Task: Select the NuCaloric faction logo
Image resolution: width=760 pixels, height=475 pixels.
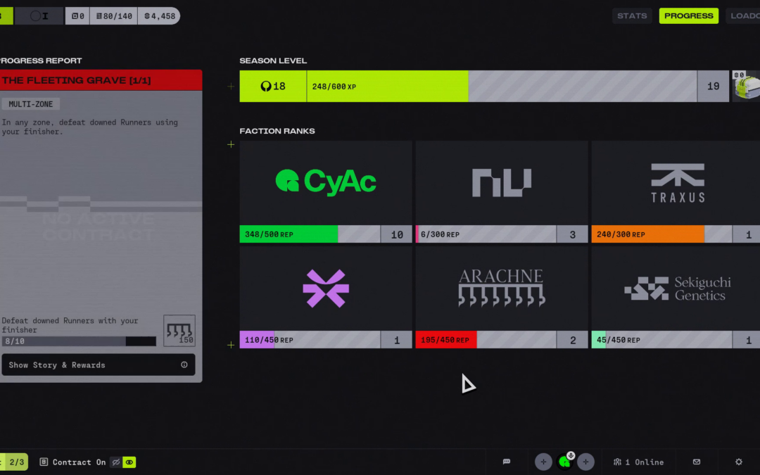Action: click(501, 182)
